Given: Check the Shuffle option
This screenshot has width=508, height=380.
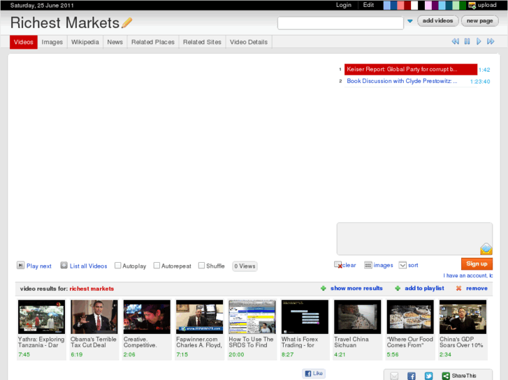Looking at the screenshot, I should [x=202, y=266].
